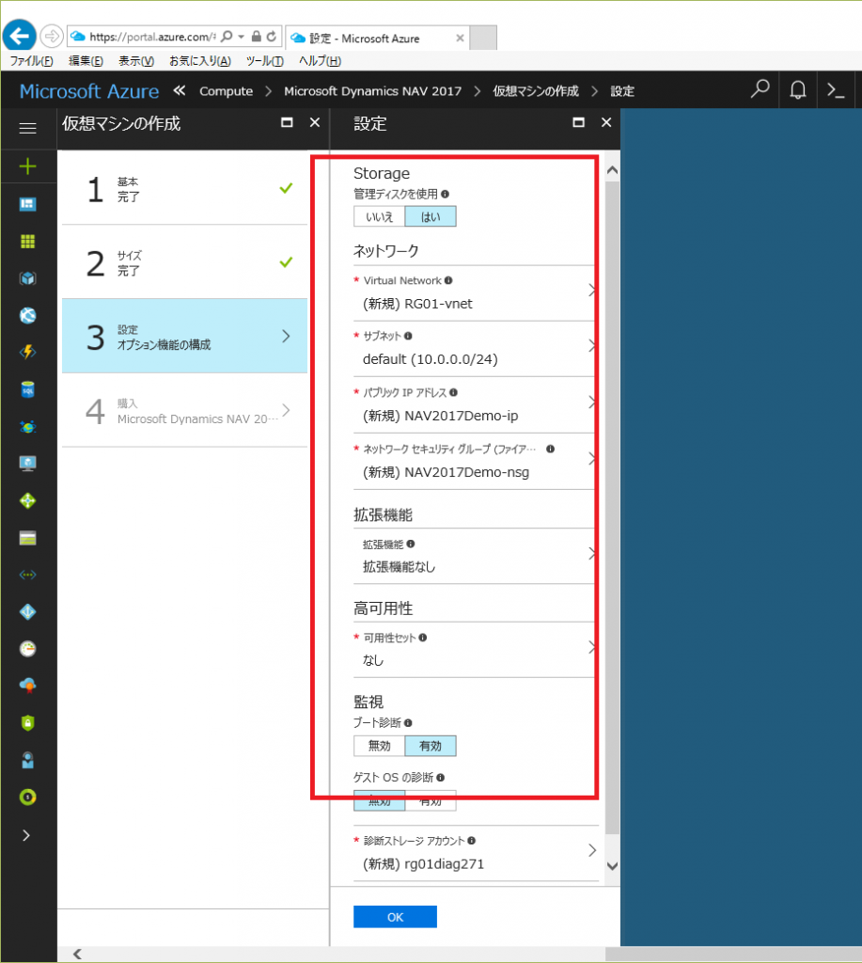Open Advisor cloud icon in sidebar
The image size is (862, 963).
tap(27, 686)
